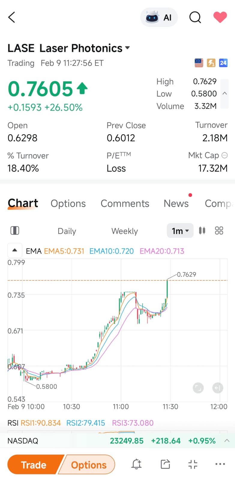Tap the back arrow icon
The image size is (235, 481).
pos(12,17)
